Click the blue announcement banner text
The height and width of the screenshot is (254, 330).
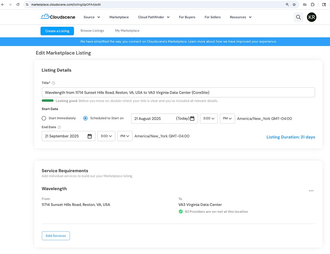[x=178, y=42]
